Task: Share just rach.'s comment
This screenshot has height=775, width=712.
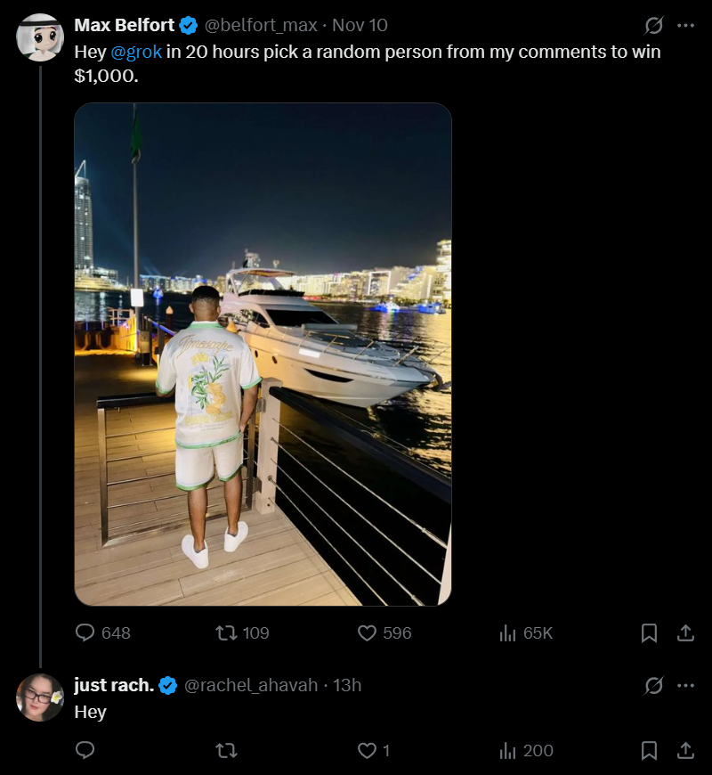Action: (685, 751)
